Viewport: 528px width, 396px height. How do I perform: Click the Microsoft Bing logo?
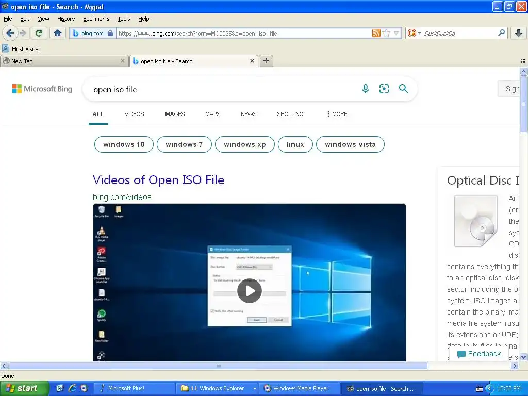(x=42, y=89)
